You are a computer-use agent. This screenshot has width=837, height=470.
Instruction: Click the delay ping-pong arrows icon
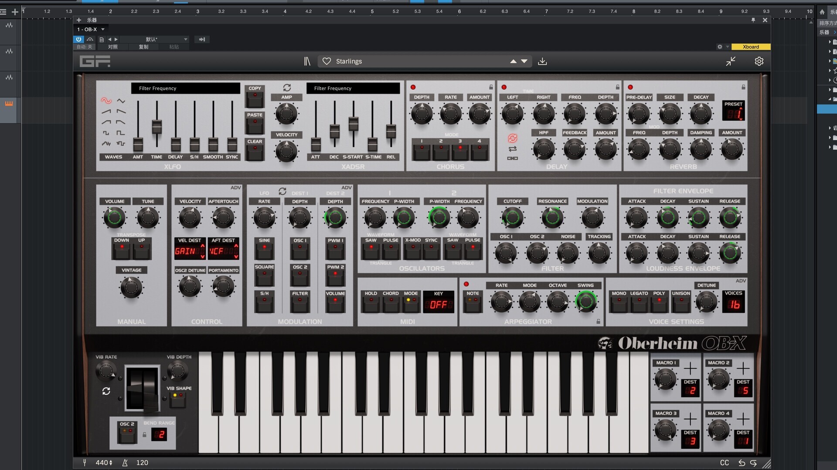tap(513, 149)
